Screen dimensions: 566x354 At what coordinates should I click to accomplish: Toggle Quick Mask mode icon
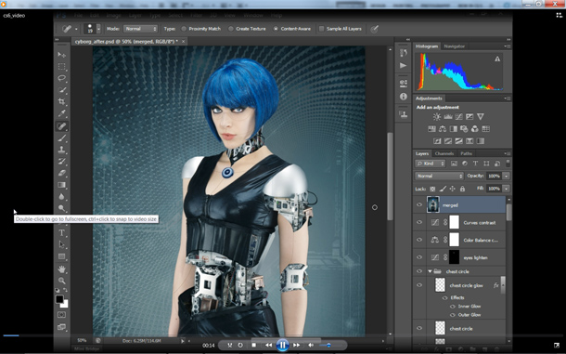pyautogui.click(x=62, y=315)
